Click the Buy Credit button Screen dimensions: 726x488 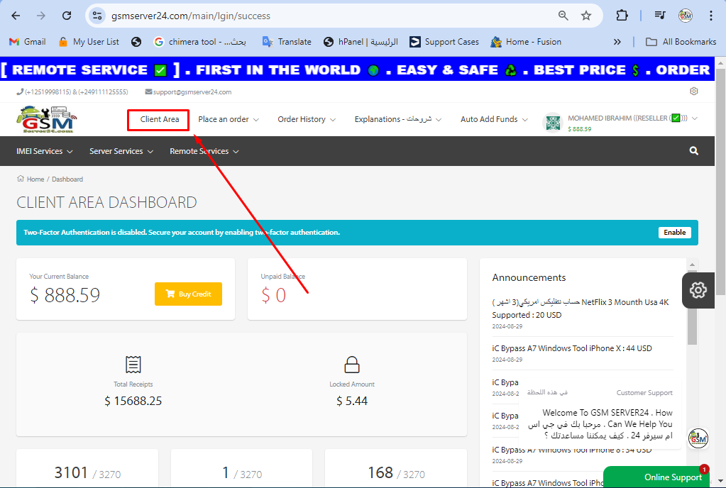point(188,294)
